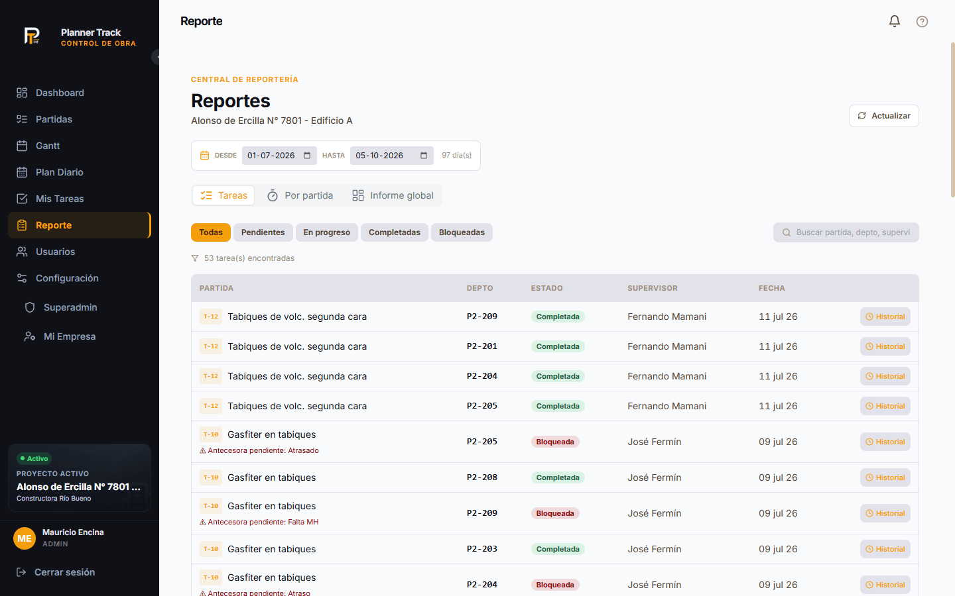Image resolution: width=955 pixels, height=596 pixels.
Task: Open Mi Empresa section
Action: tap(84, 336)
